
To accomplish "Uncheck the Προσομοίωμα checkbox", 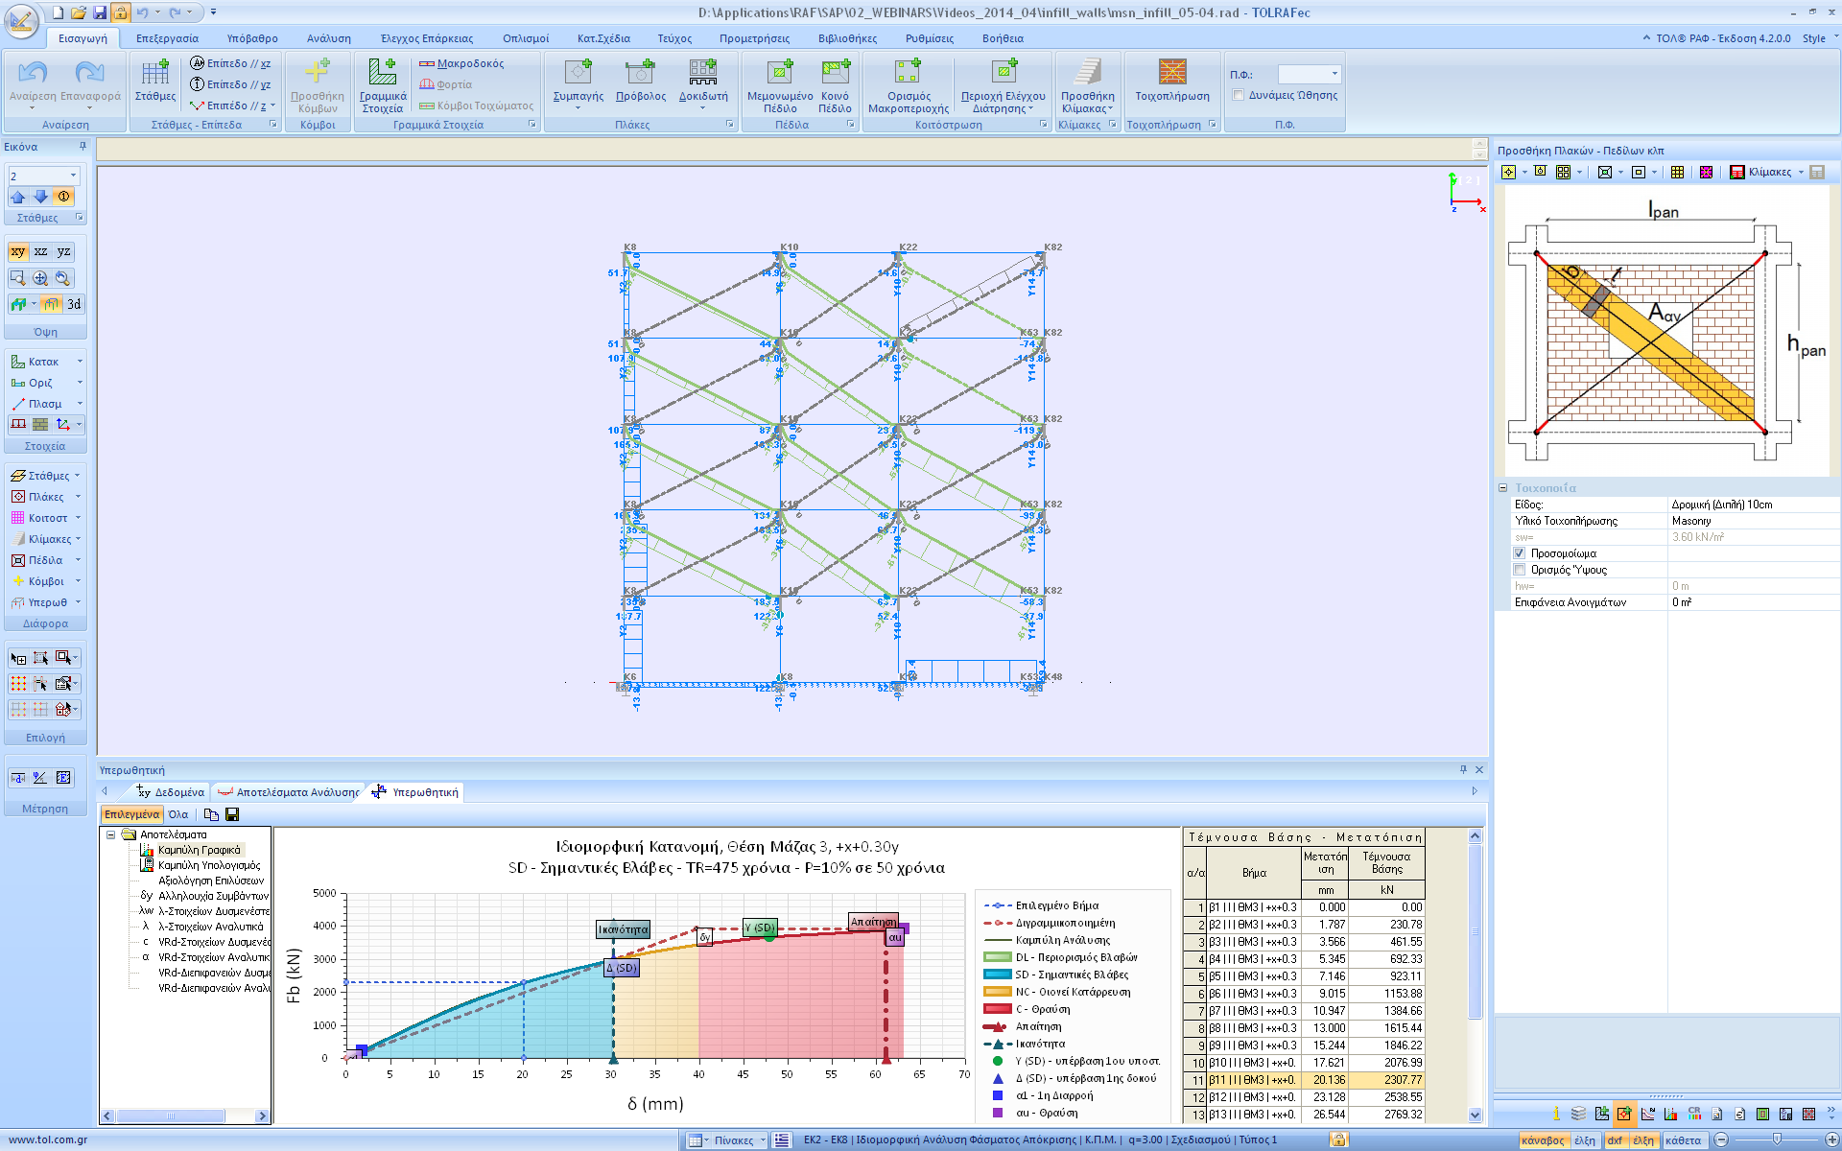I will [x=1519, y=553].
